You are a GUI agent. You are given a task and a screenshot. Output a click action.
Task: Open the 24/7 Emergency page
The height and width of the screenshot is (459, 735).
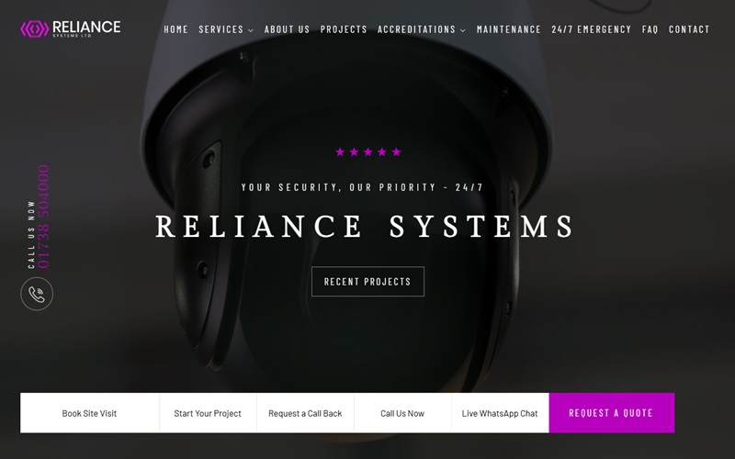tap(591, 29)
